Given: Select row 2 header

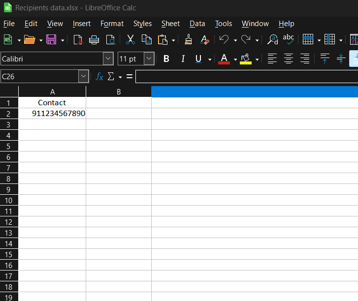Looking at the screenshot, I should click(8, 114).
